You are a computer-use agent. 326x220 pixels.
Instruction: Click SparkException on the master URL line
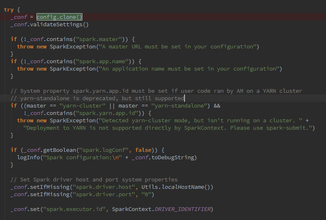click(x=73, y=47)
